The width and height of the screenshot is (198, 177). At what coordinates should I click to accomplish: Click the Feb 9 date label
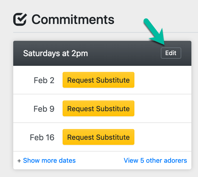[x=44, y=109]
